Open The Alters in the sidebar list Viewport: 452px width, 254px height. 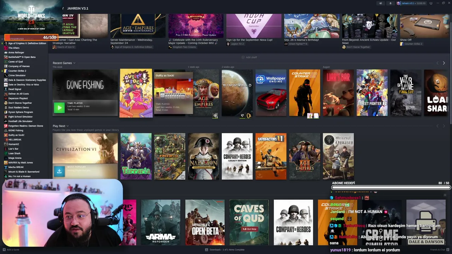click(14, 48)
